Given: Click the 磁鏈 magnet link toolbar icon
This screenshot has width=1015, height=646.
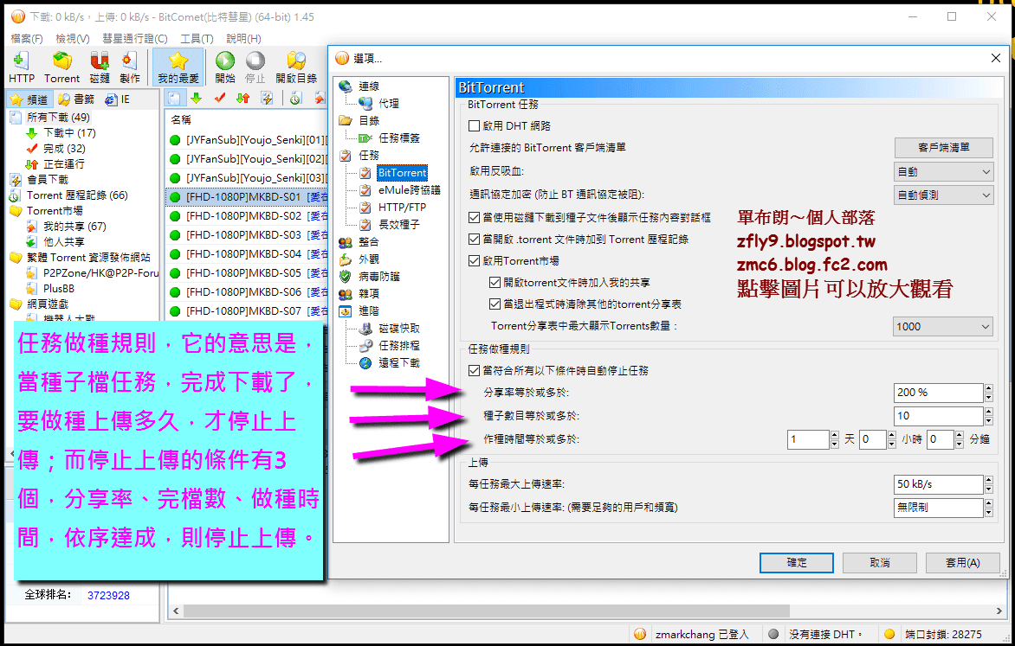Looking at the screenshot, I should (99, 67).
